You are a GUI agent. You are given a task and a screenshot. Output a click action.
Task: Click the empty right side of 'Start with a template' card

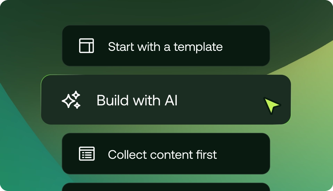point(247,46)
